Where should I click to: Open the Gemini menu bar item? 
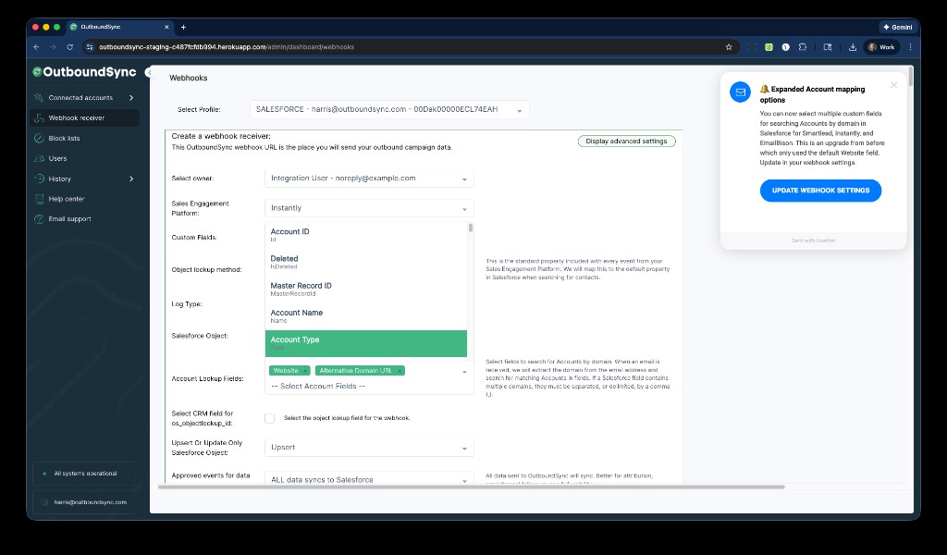pos(898,27)
